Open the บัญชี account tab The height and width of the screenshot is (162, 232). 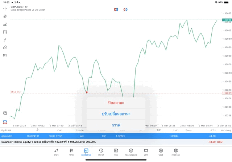[x=161, y=152]
